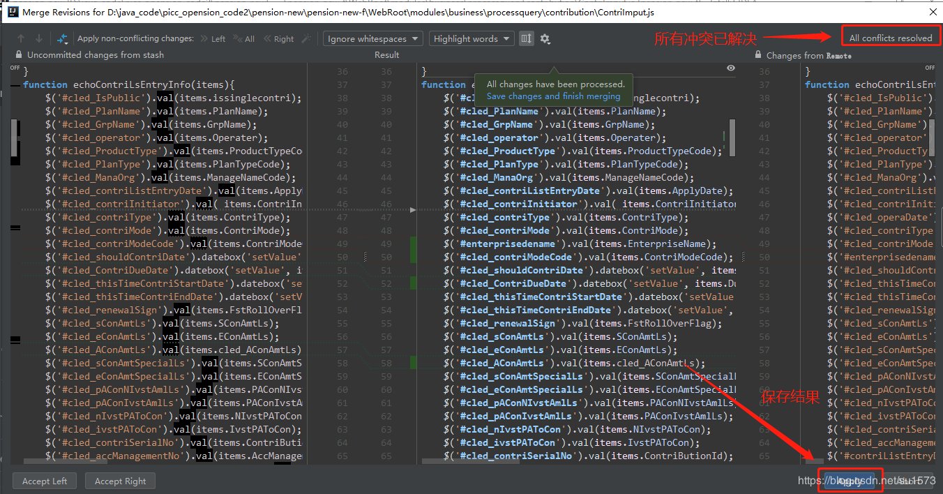Open the Highlight words dropdown
Screen dimensions: 943x494
[x=471, y=39]
